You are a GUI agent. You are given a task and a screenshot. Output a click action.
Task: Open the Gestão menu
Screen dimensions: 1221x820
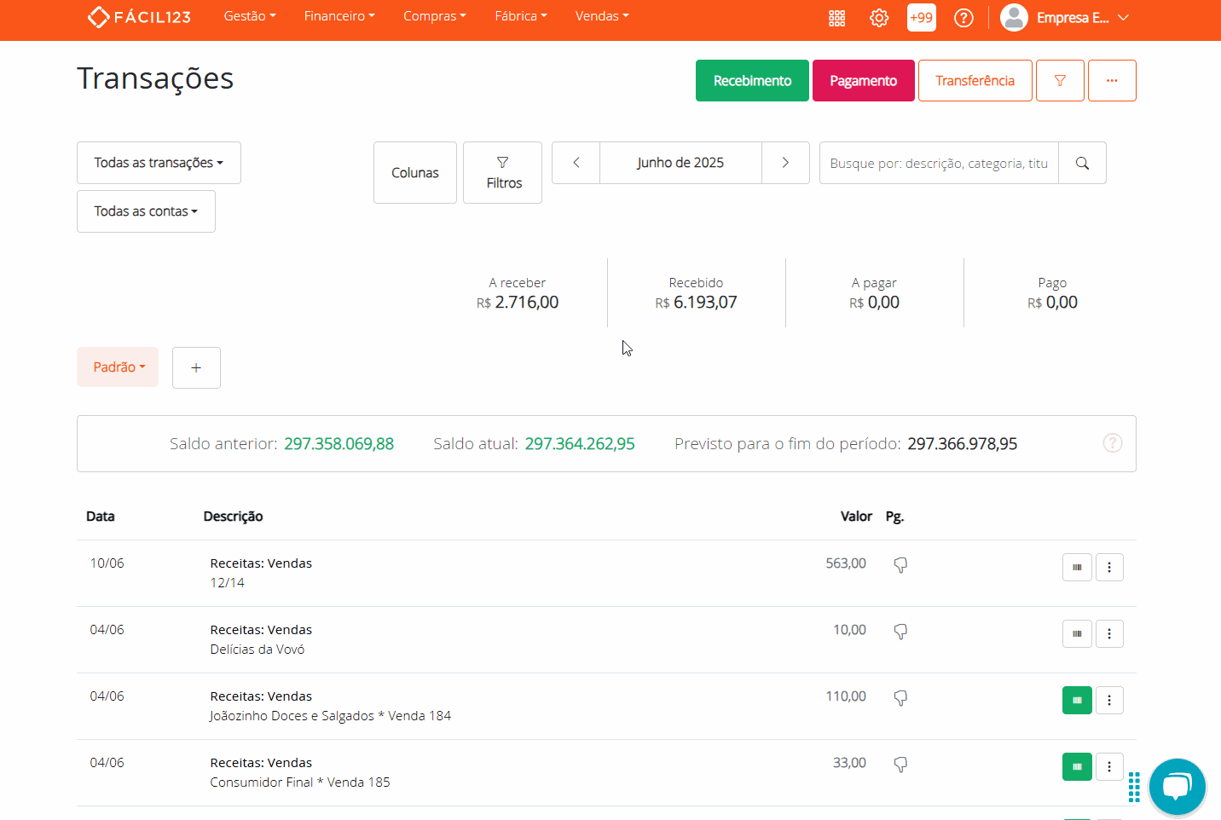[250, 16]
